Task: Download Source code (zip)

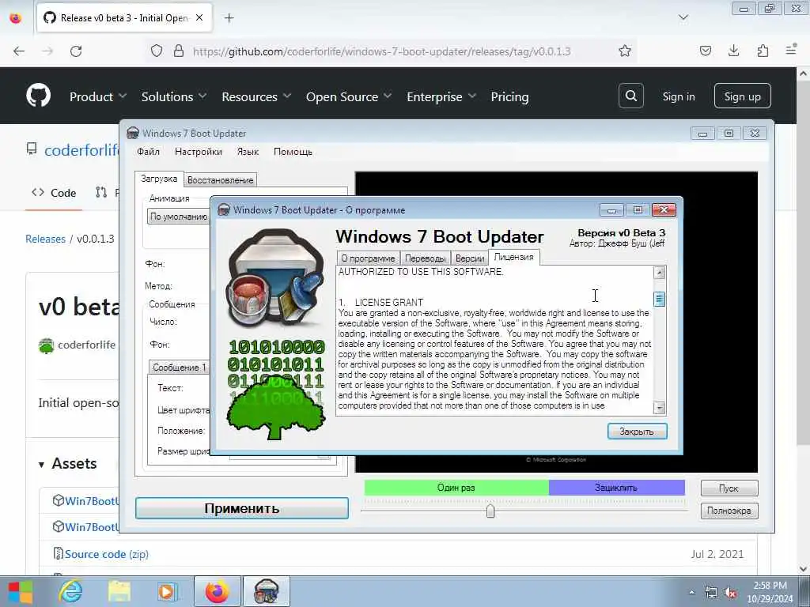Action: 106,554
